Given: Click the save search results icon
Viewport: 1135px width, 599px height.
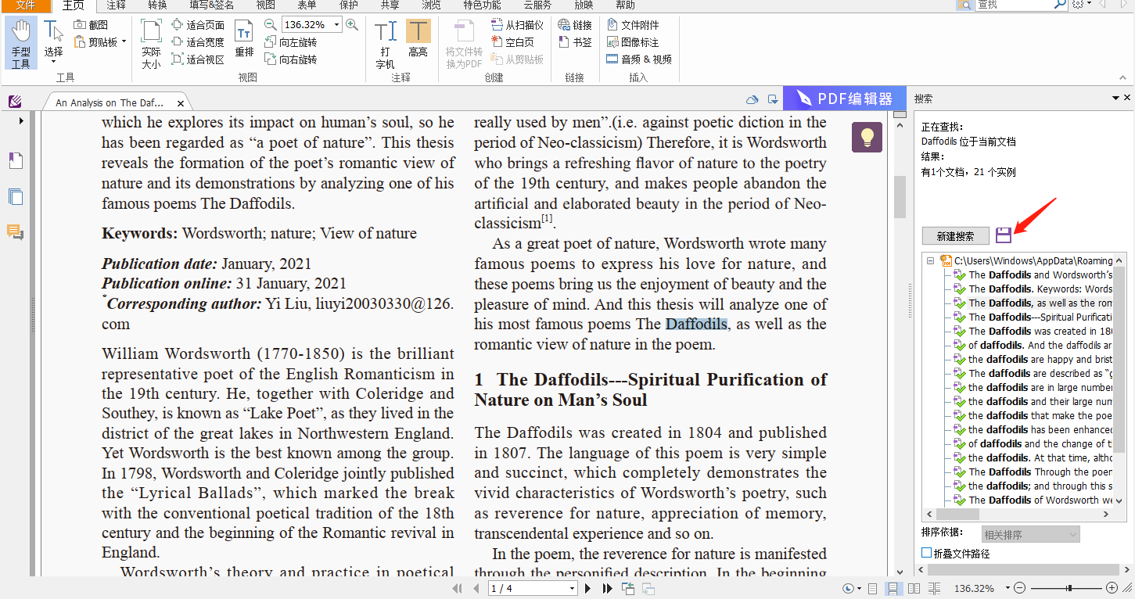Looking at the screenshot, I should coord(1004,235).
